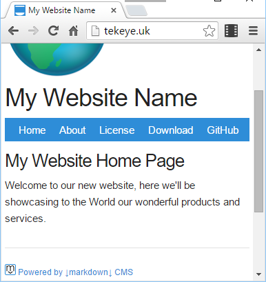
Task: Reload the page with the refresh icon
Action: click(x=53, y=31)
